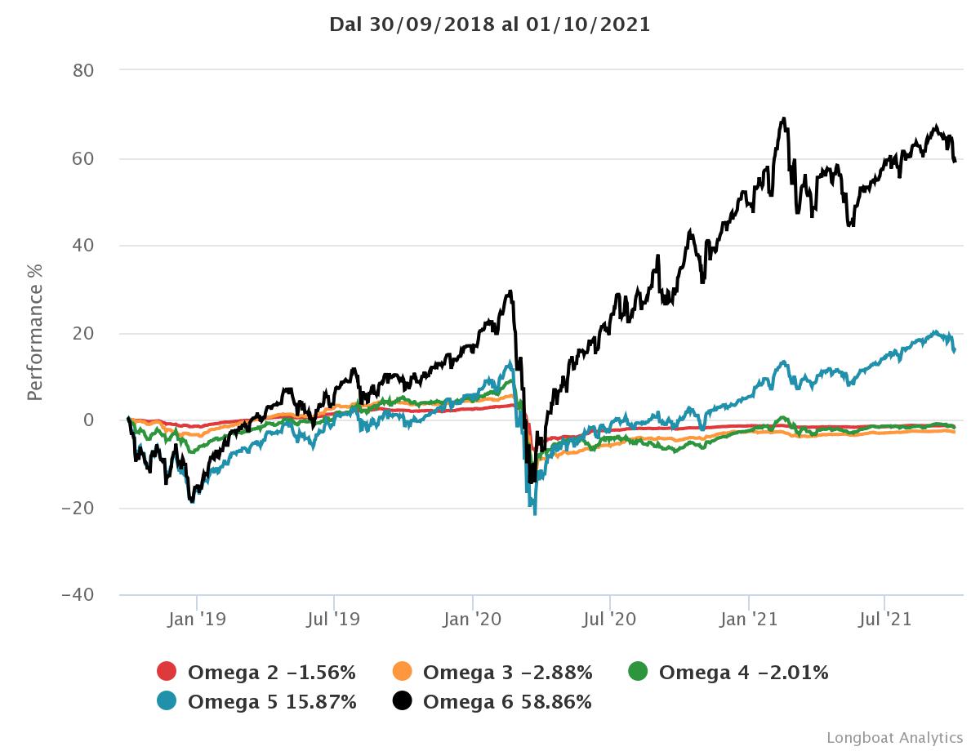Viewport: 980px width, 751px height.
Task: Click the black Omega 6 legend marker
Action: (402, 701)
